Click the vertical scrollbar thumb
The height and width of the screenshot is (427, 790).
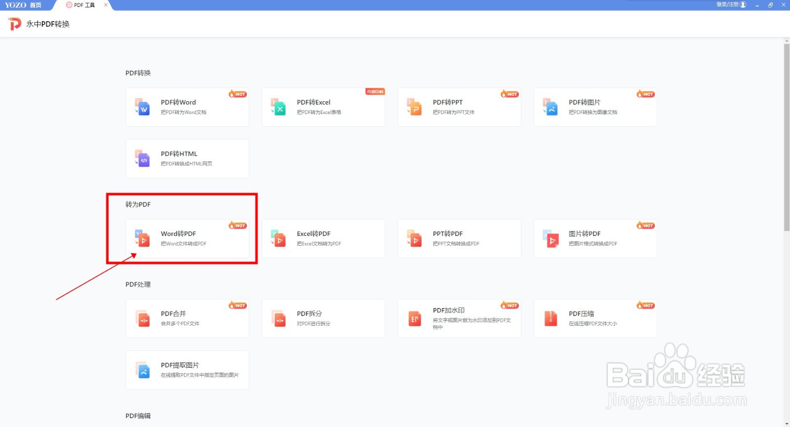coord(787,137)
